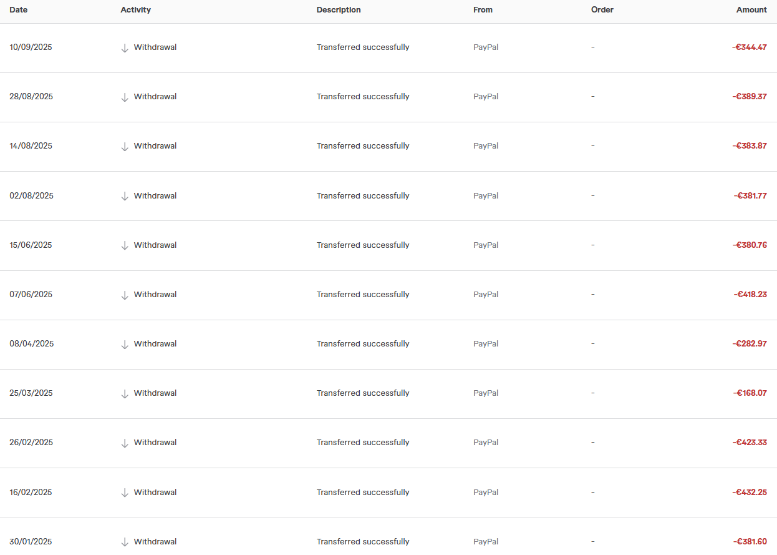777x555 pixels.
Task: Click the −€418.23 amount
Action: pyautogui.click(x=750, y=295)
